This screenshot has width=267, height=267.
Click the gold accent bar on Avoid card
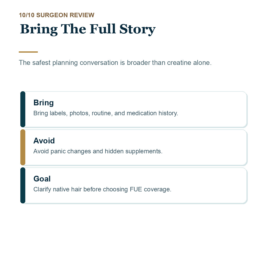(x=23, y=148)
